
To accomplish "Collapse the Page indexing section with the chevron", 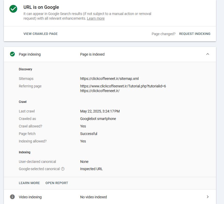I will coord(208,54).
